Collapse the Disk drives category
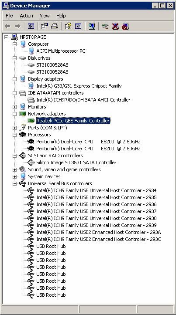This screenshot has width=176, height=315. pyautogui.click(x=14, y=58)
